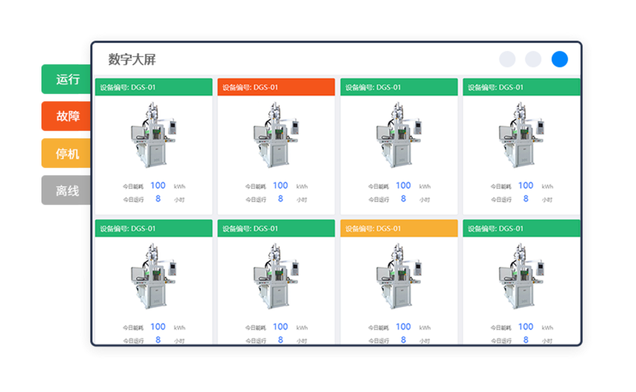Click machine image in bottom-left device card
This screenshot has width=636, height=392.
(153, 276)
